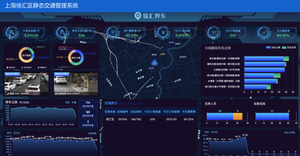This screenshot has width=300, height=156.
Task: Click the 泊位使用 column header
Action: point(136,112)
